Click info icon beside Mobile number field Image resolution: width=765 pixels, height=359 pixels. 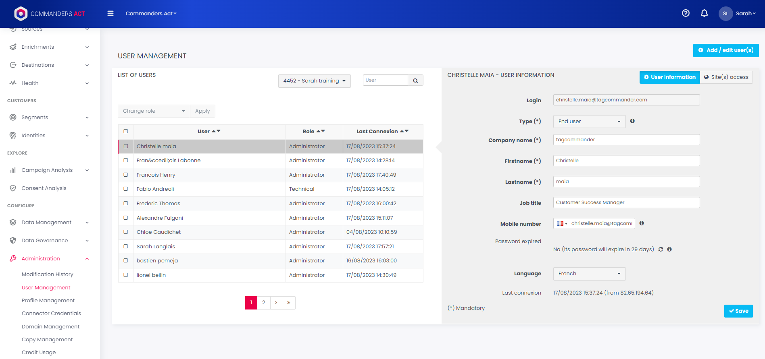click(x=642, y=223)
